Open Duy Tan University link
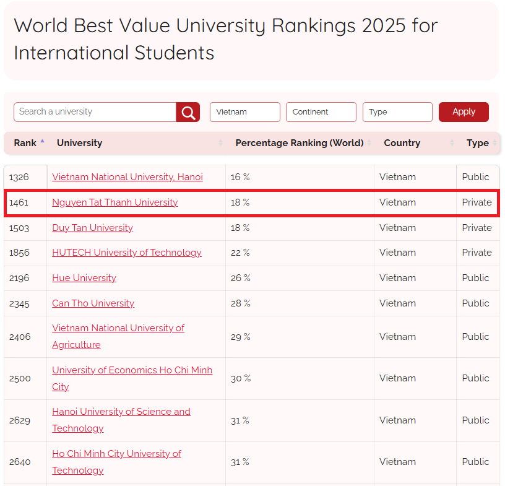Screen dimensions: 505x486 point(92,228)
